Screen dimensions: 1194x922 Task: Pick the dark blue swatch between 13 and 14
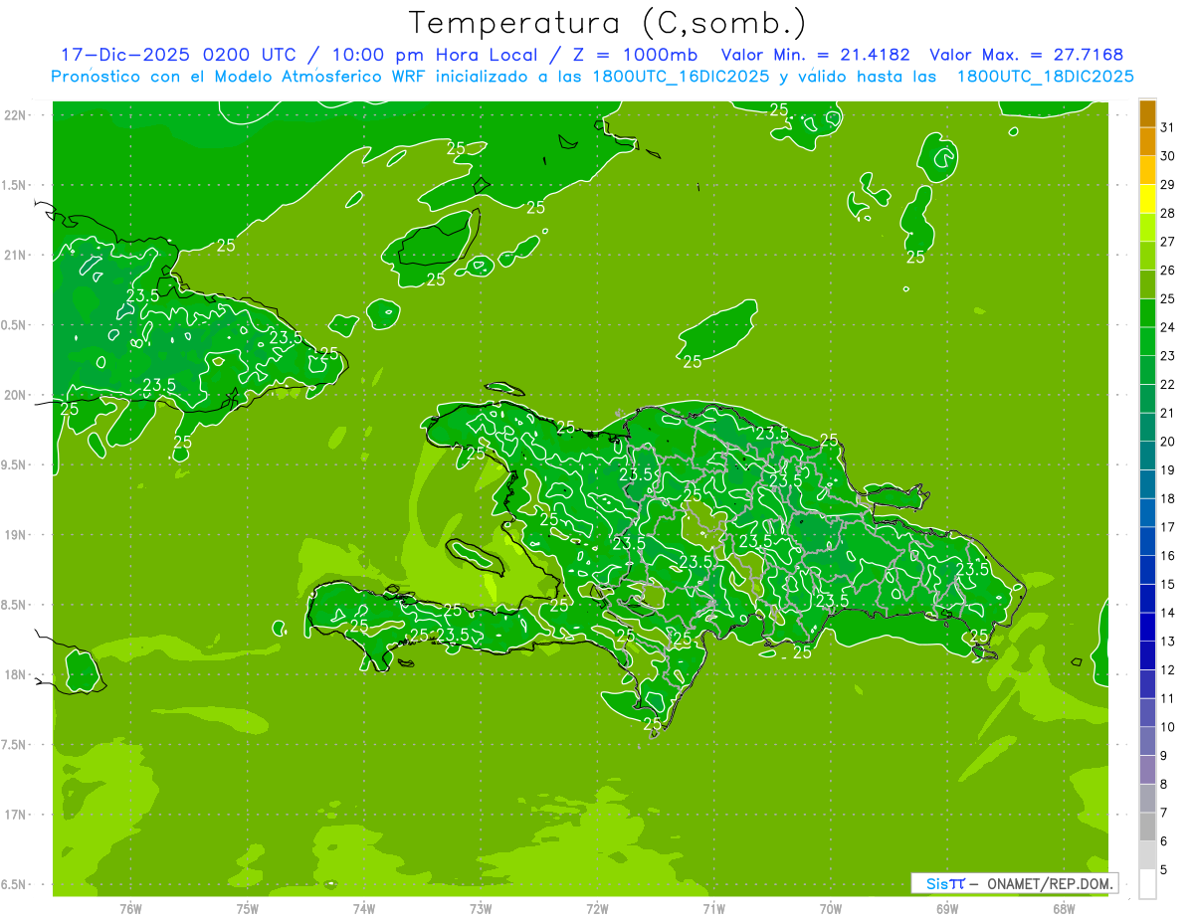(x=1147, y=627)
